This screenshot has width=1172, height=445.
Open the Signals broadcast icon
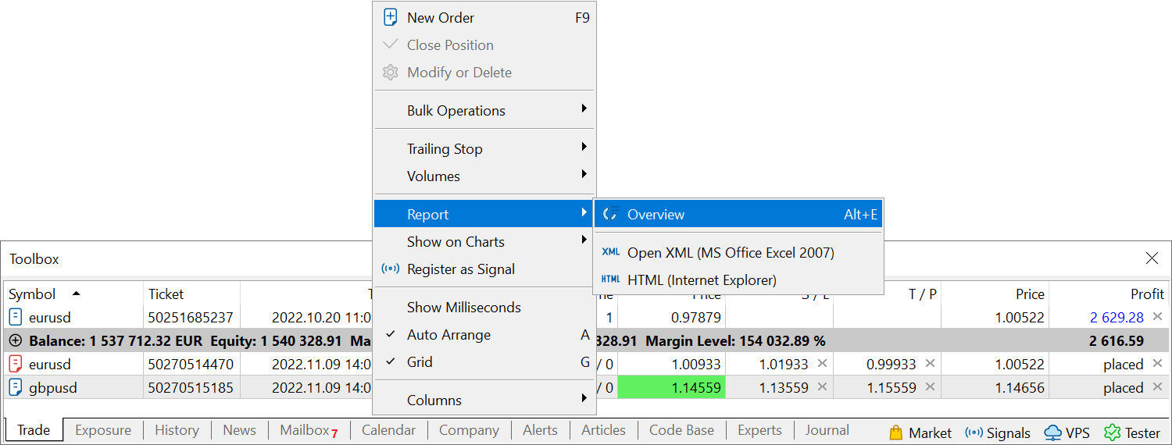(x=974, y=433)
